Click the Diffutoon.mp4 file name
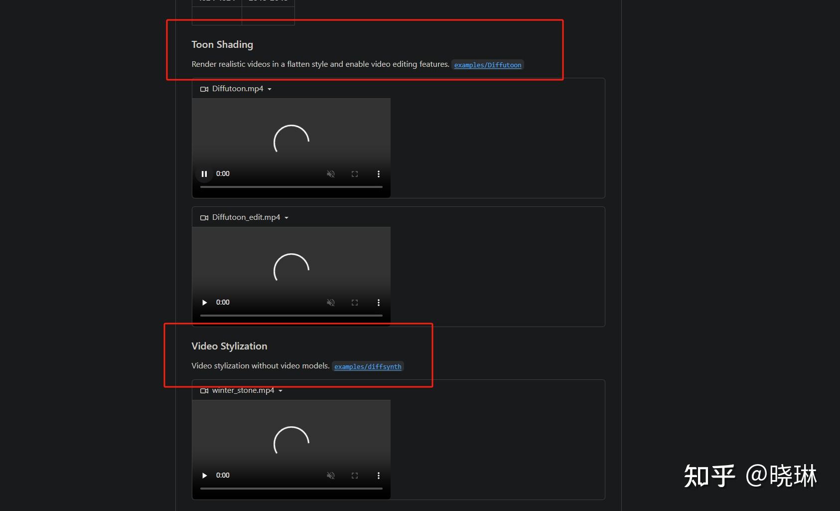This screenshot has height=511, width=840. pos(238,89)
